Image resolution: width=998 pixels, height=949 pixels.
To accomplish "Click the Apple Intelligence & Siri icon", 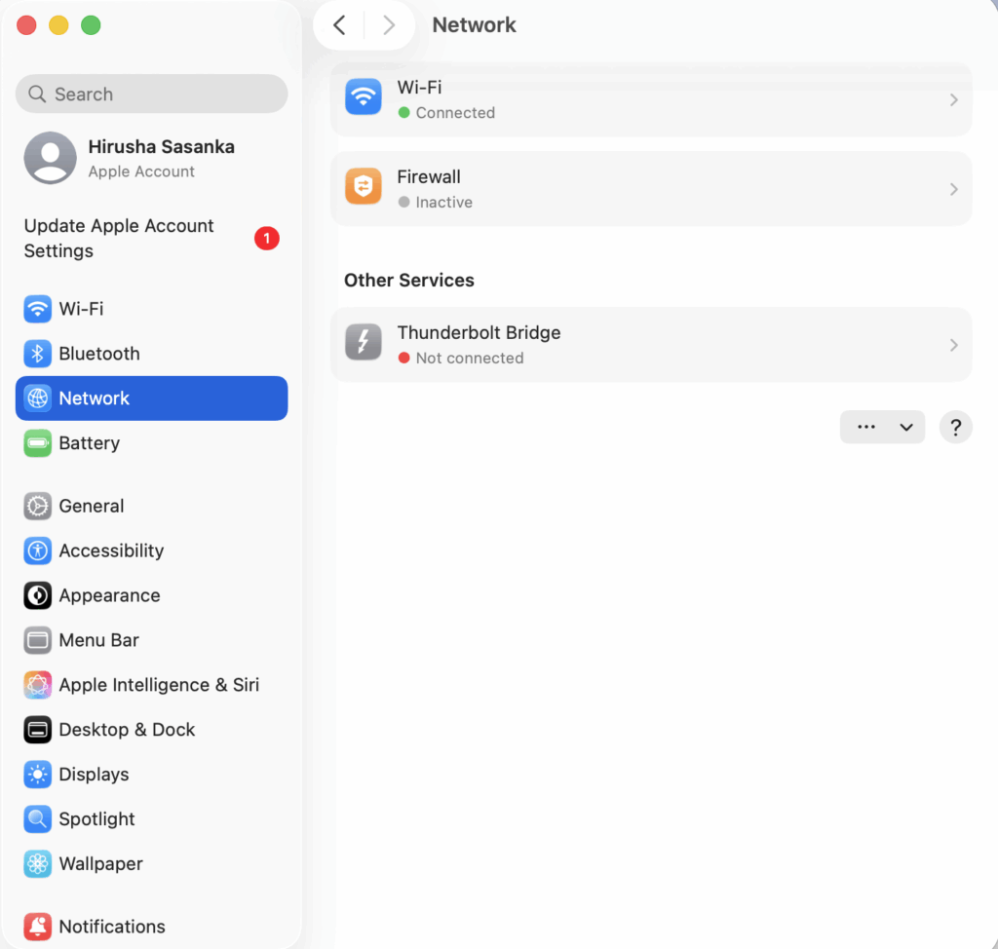I will coord(38,685).
